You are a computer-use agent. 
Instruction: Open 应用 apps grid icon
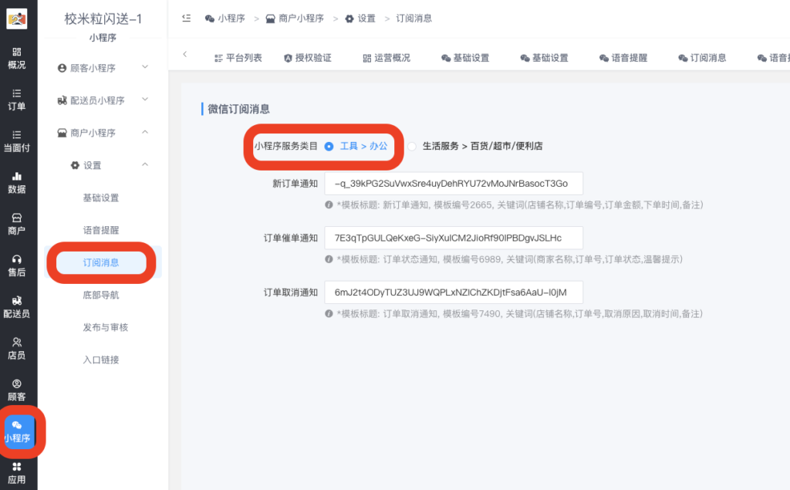(16, 472)
